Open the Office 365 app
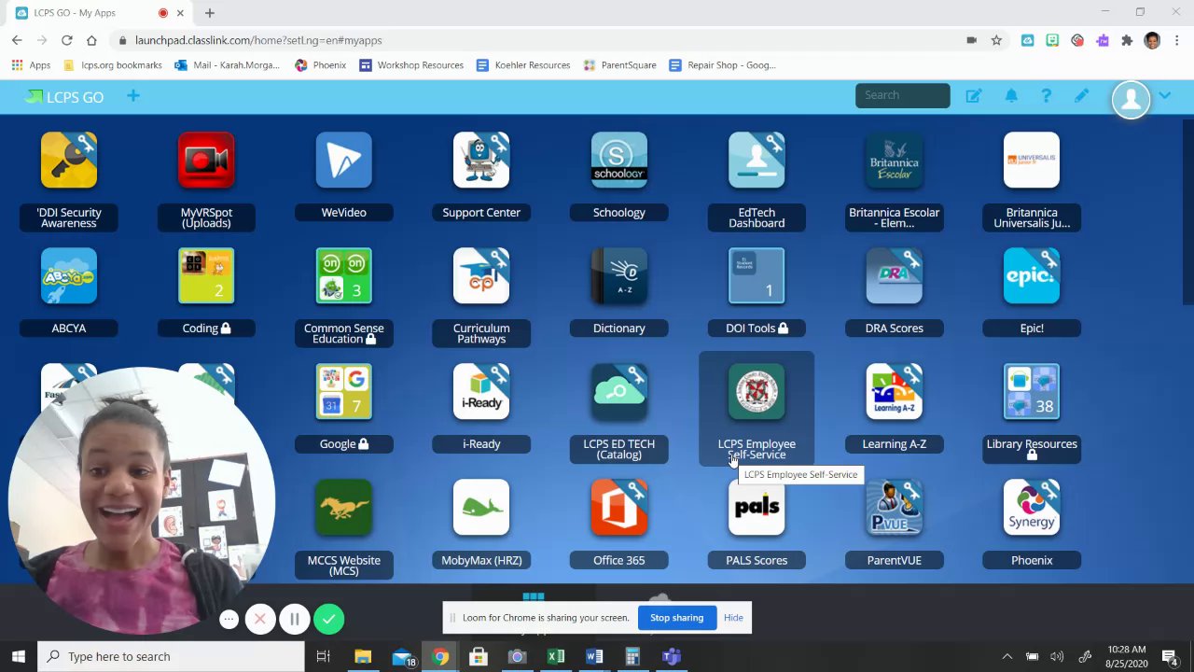This screenshot has height=672, width=1194. point(619,508)
